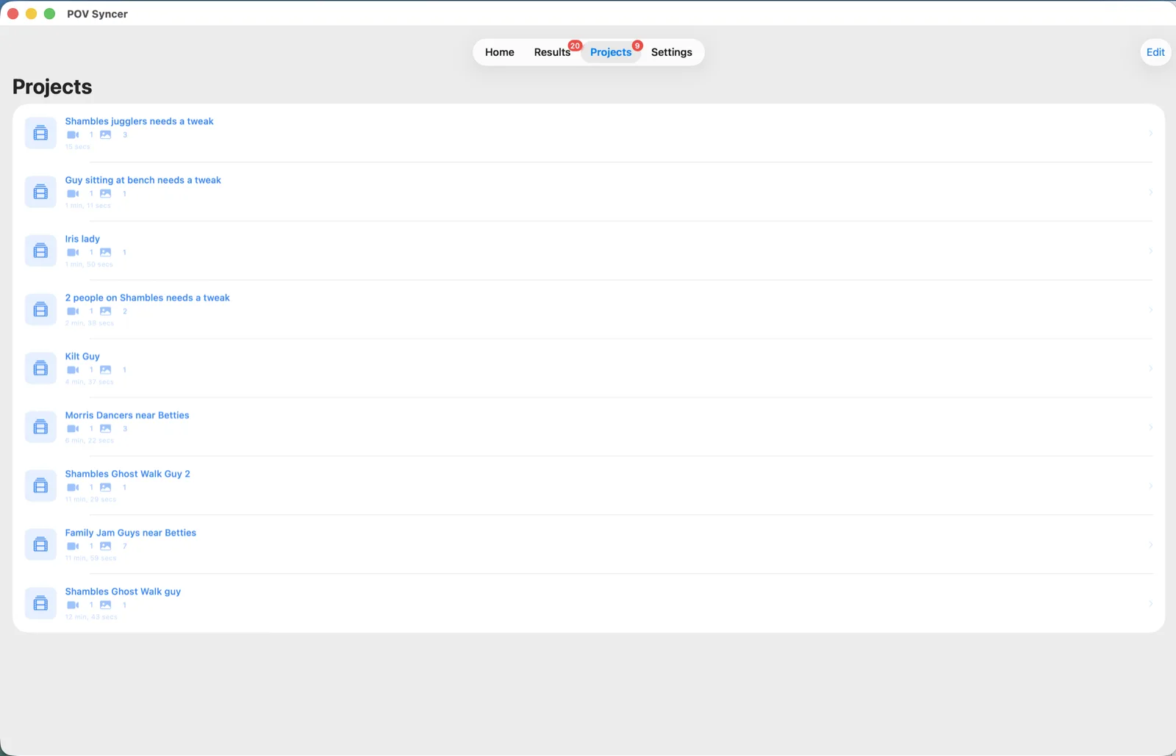Open the Iris lady project title
This screenshot has height=756, width=1176.
(x=82, y=239)
